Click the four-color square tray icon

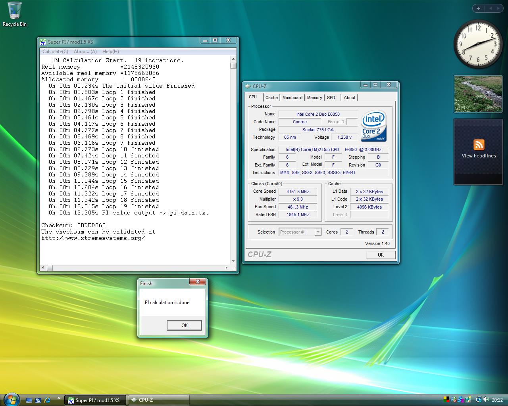446,400
